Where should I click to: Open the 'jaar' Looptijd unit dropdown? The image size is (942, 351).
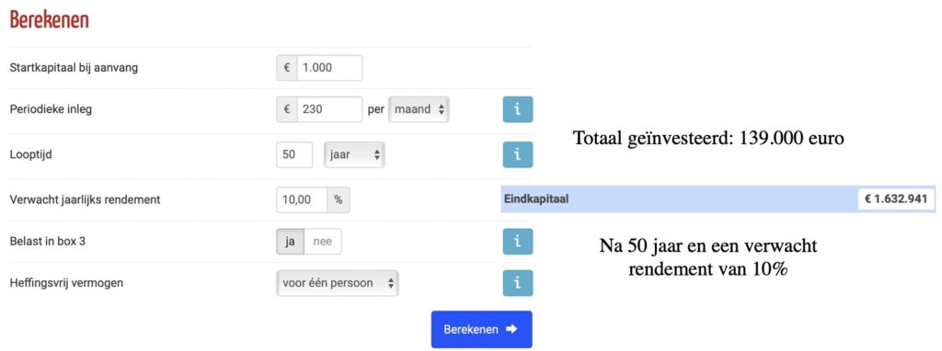click(x=354, y=154)
